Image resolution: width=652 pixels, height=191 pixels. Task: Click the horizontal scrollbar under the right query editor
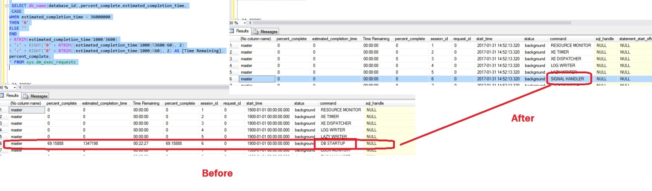(x=410, y=23)
